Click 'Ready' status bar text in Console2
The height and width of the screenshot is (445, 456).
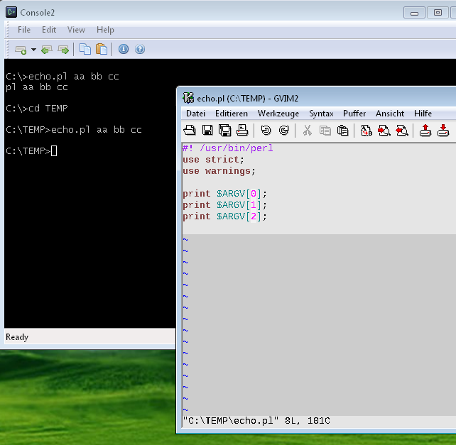(x=17, y=337)
